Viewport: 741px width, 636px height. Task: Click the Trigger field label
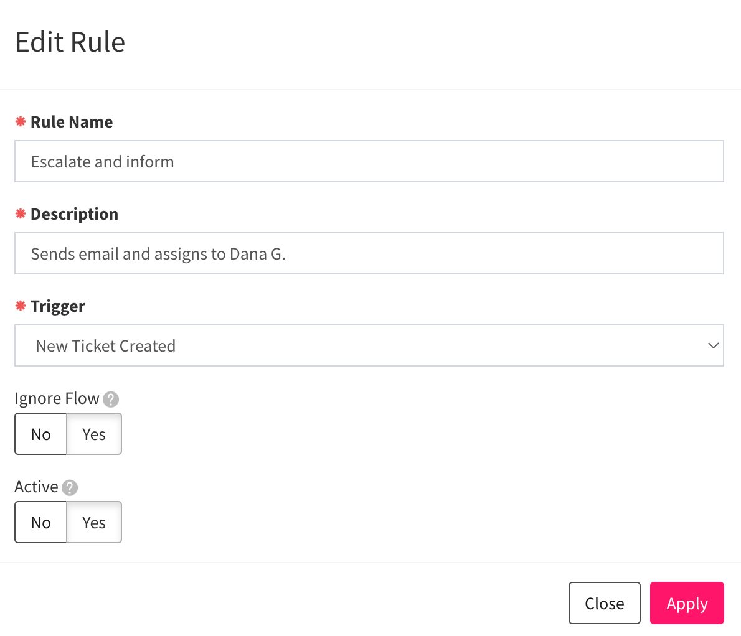click(58, 306)
